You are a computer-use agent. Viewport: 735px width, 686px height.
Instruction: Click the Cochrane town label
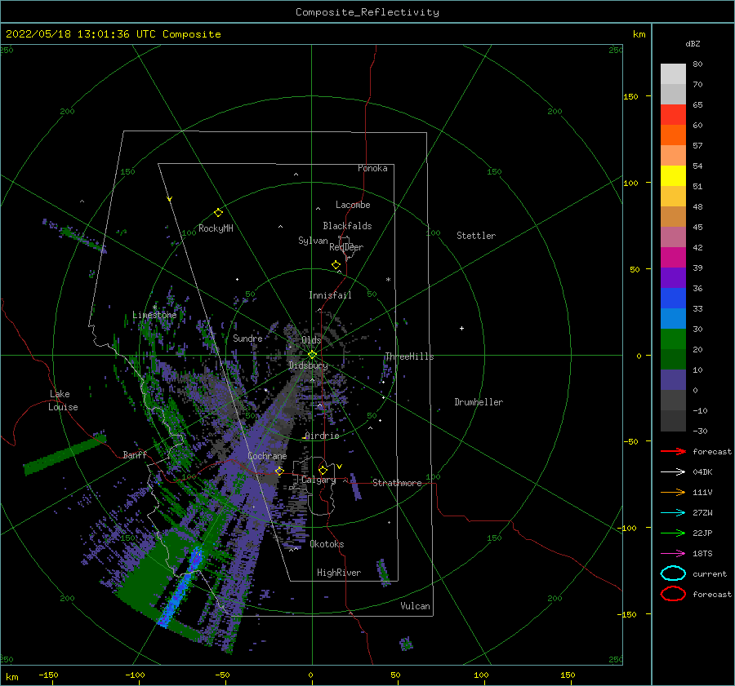tap(267, 456)
